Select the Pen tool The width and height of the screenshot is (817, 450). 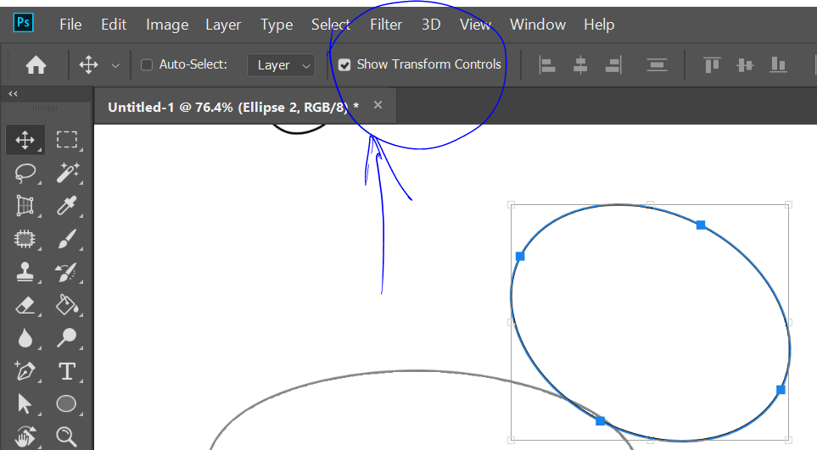pyautogui.click(x=25, y=371)
